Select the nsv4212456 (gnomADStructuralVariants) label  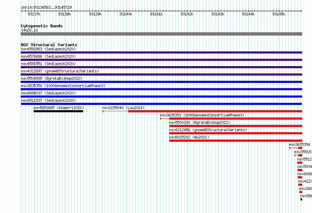(x=208, y=130)
